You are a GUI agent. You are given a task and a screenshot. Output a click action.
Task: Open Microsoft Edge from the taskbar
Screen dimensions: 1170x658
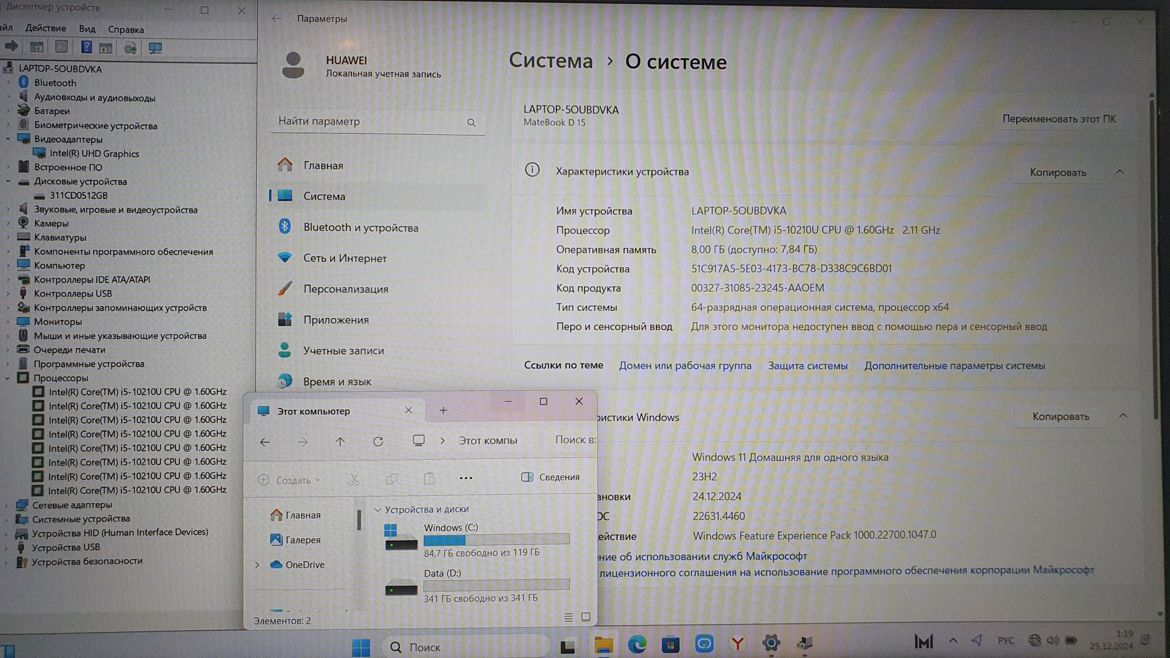pyautogui.click(x=636, y=644)
